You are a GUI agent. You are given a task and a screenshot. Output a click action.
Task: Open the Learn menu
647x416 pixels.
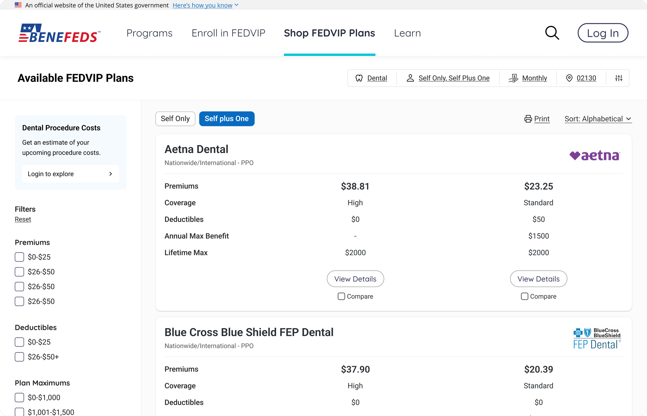[407, 33]
